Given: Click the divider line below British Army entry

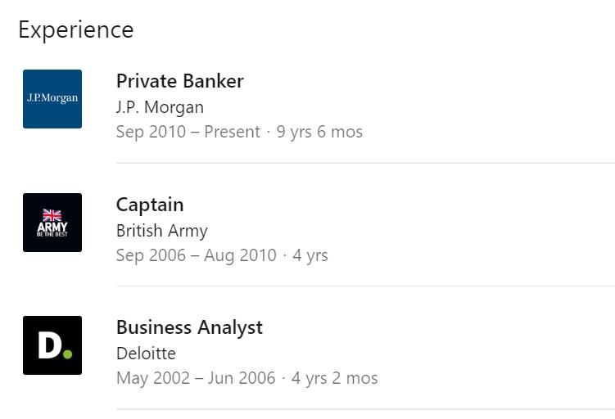Looking at the screenshot, I should [x=365, y=286].
